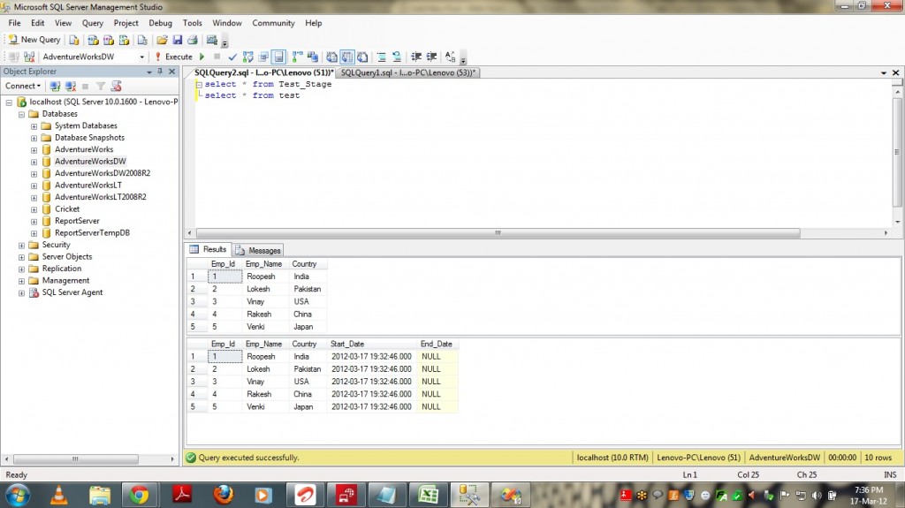Click the query editor horizontal scrollbar
Screen dimensions: 905x508
click(497, 233)
